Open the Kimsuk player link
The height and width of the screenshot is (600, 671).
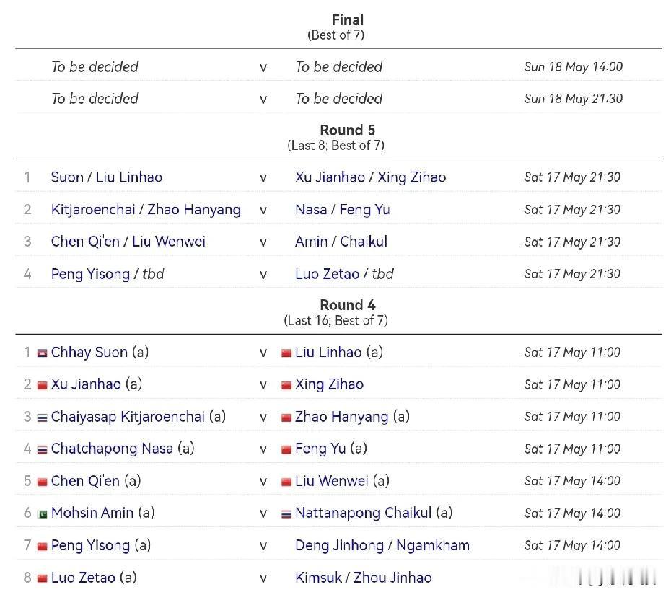[x=320, y=577]
